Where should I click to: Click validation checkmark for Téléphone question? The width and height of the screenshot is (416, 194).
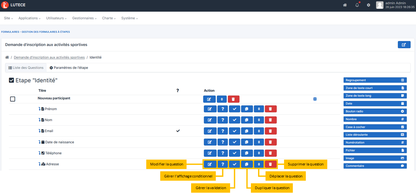(234, 153)
